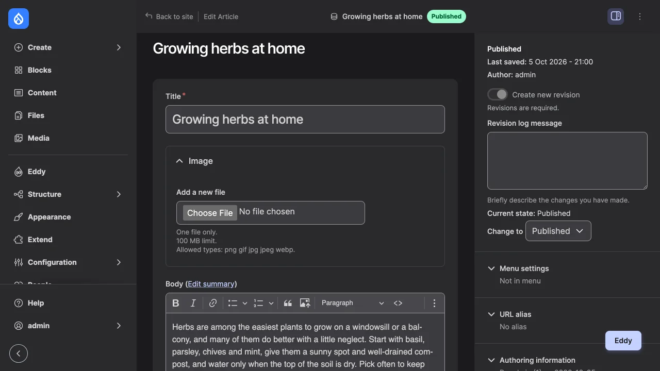The height and width of the screenshot is (371, 660).
Task: Open the Paragraph heading style dropdown
Action: (x=353, y=303)
